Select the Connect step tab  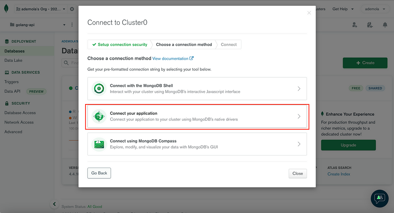click(229, 44)
